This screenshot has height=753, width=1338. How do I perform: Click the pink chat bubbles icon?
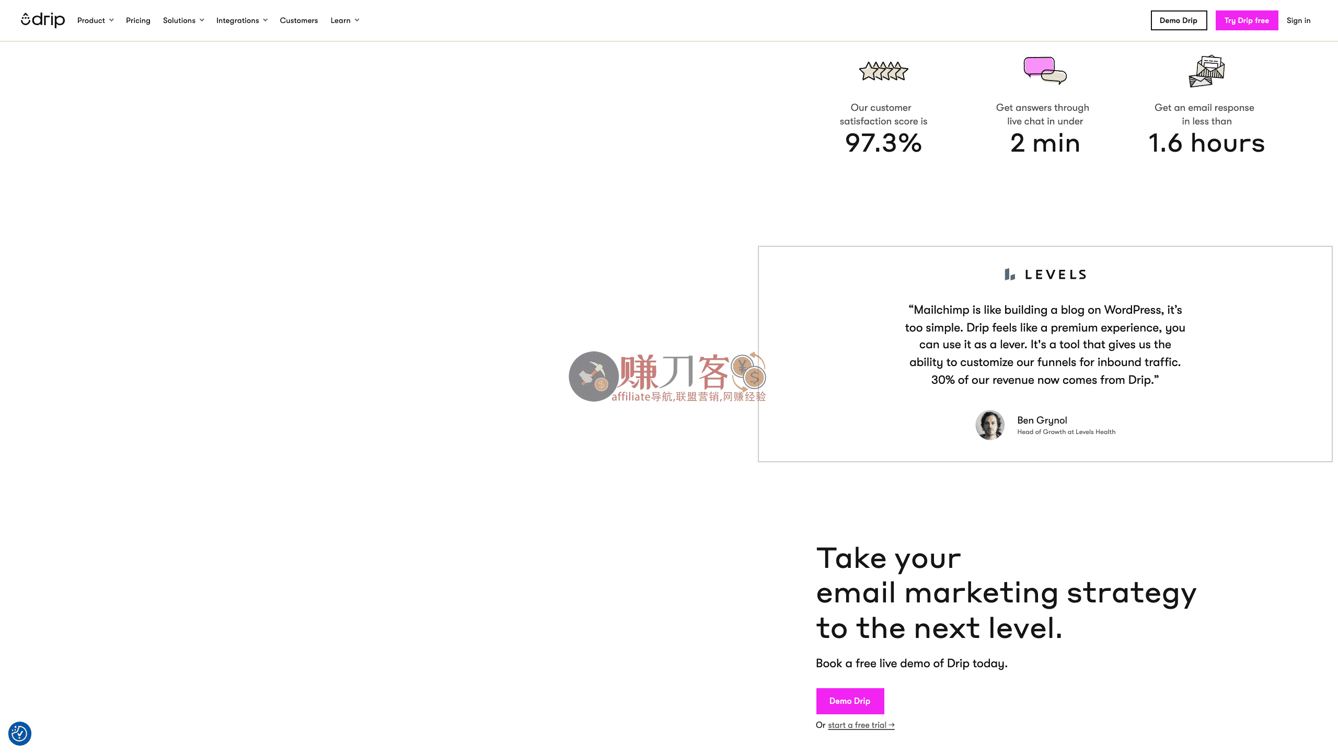click(x=1044, y=70)
